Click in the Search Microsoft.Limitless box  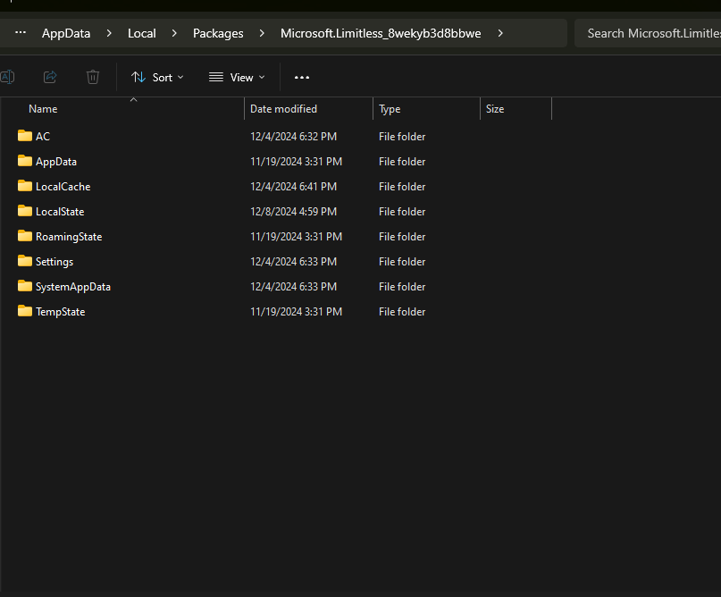click(650, 33)
